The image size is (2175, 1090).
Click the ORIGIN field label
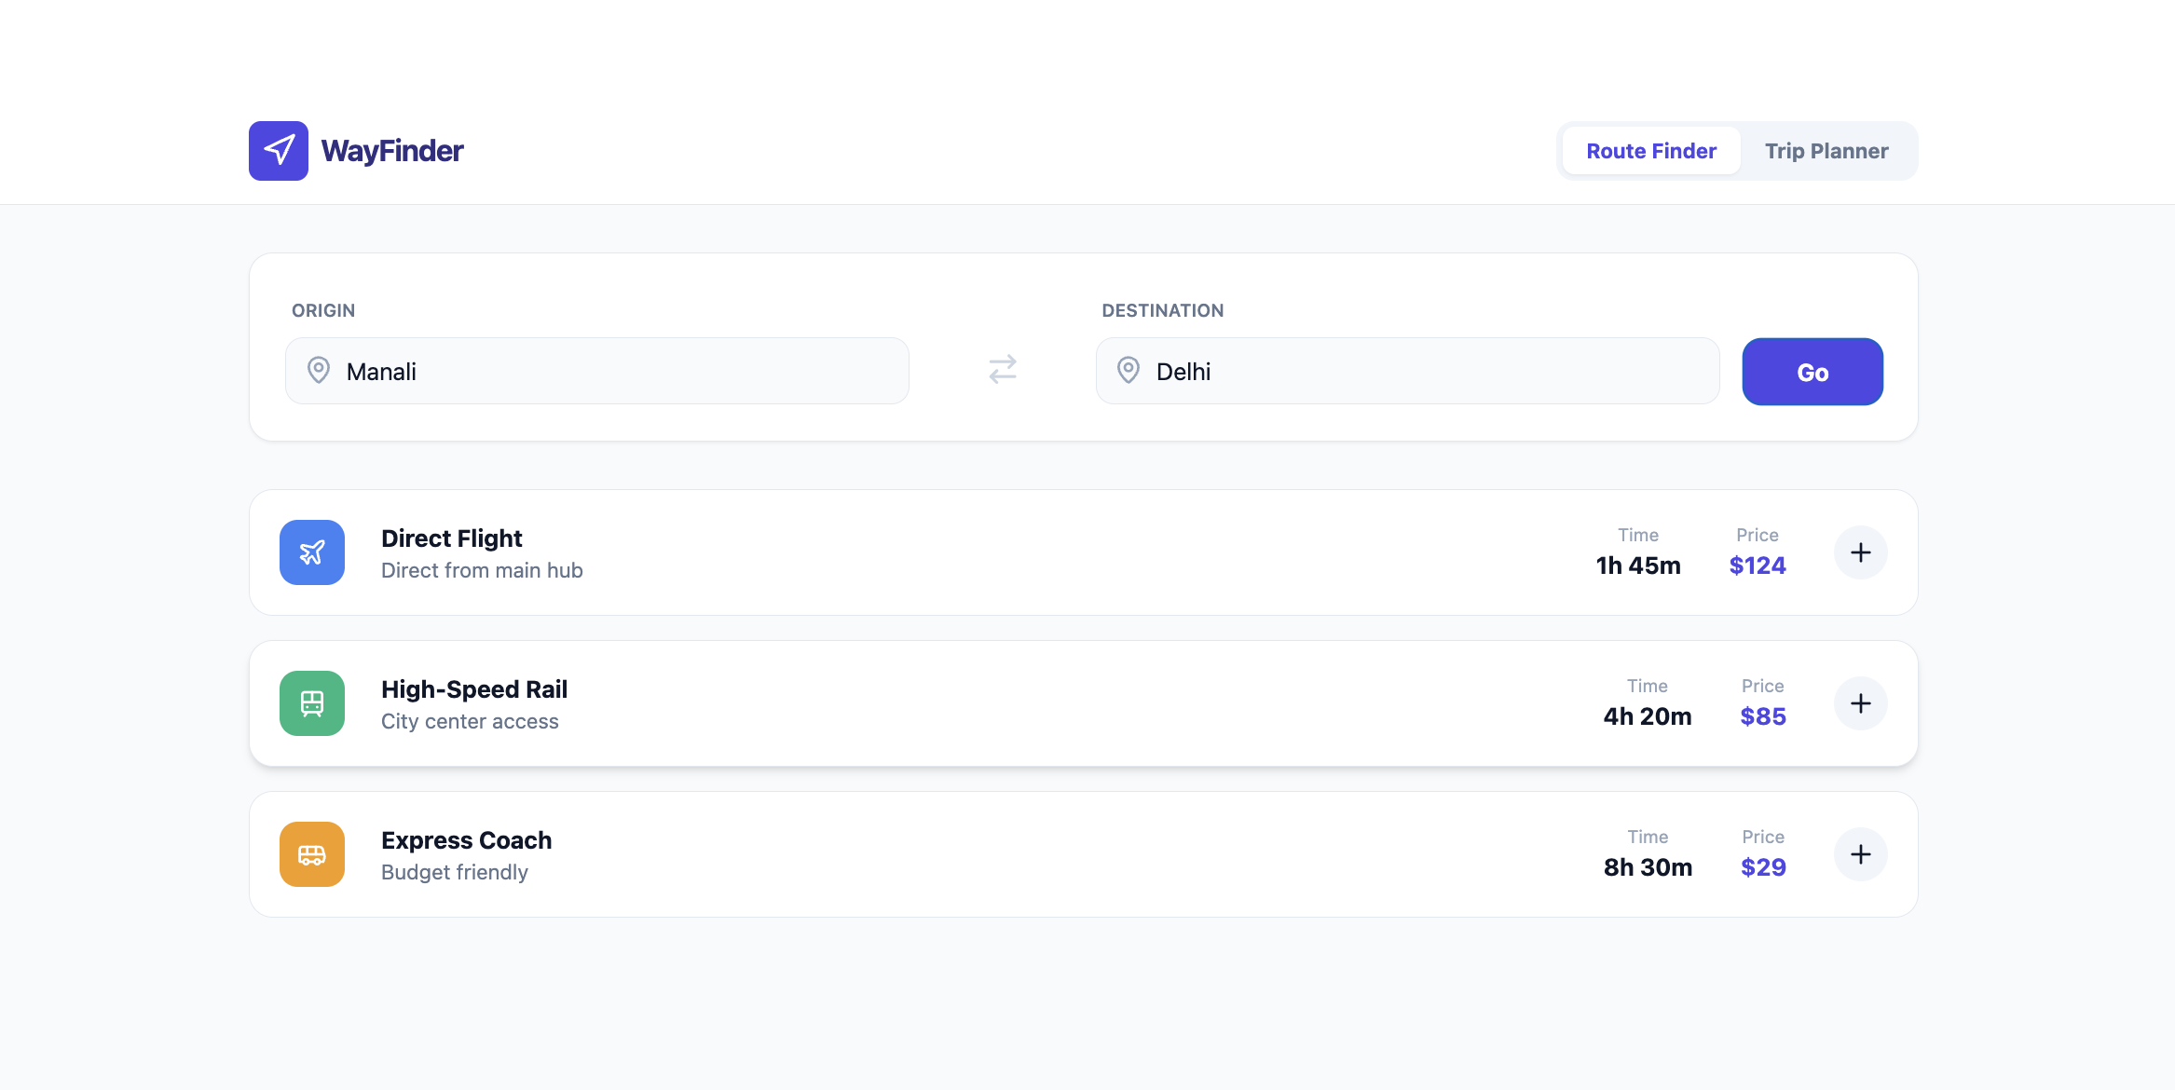tap(323, 310)
